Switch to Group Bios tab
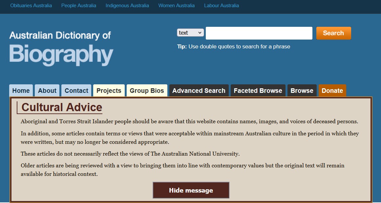Viewport: 381px width, 203px height. coord(147,91)
